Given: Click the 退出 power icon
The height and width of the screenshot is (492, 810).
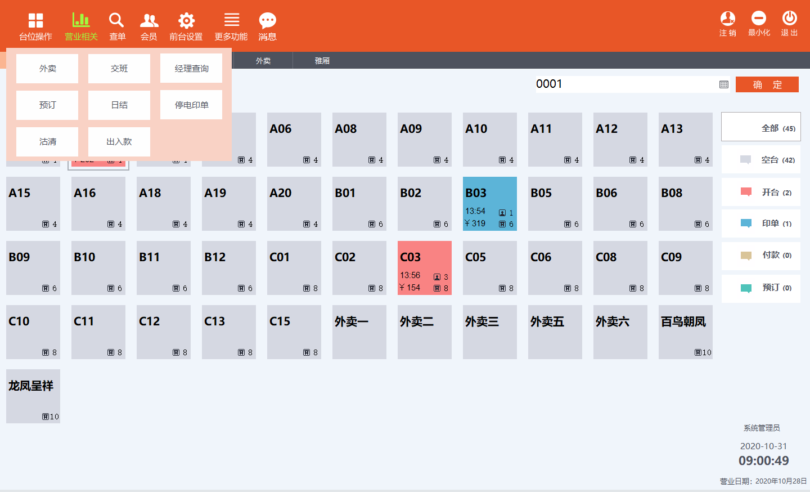Looking at the screenshot, I should click(x=790, y=19).
